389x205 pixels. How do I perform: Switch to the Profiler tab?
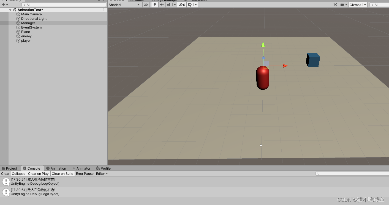click(104, 168)
